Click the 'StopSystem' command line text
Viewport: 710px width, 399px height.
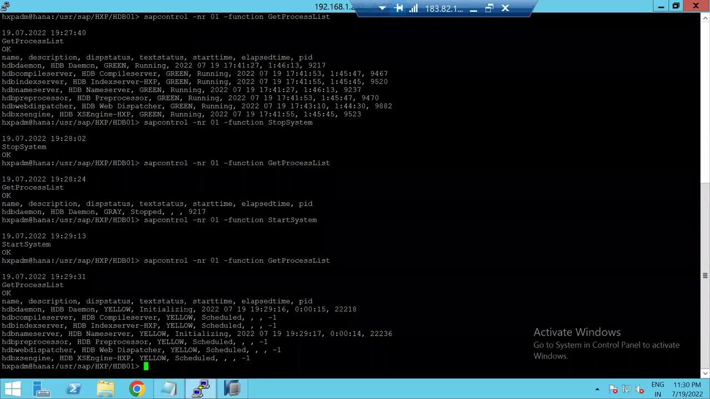pos(228,122)
